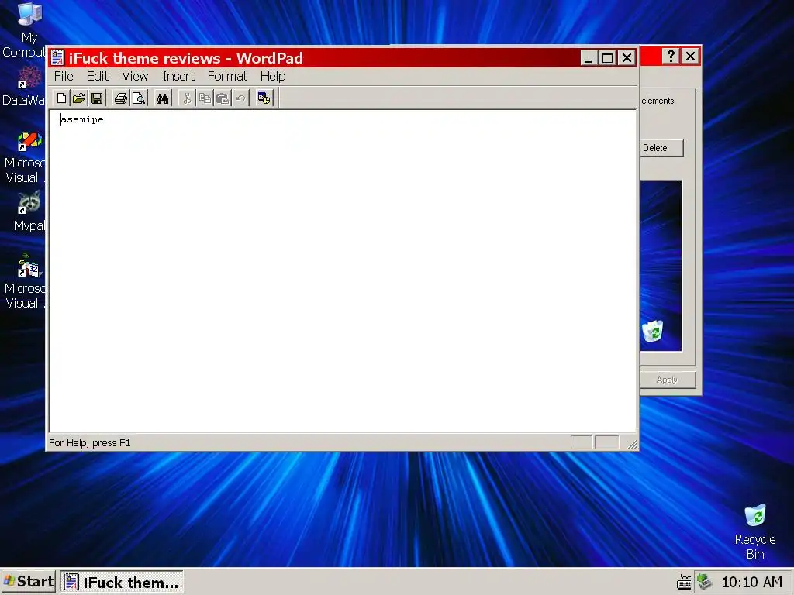Maximize the WordPad window

pyautogui.click(x=606, y=57)
